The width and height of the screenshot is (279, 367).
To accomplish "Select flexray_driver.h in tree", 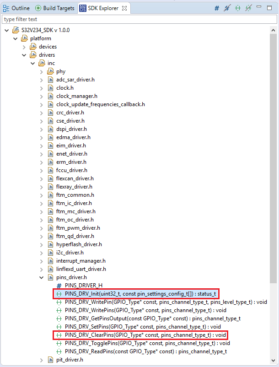I will (x=74, y=187).
